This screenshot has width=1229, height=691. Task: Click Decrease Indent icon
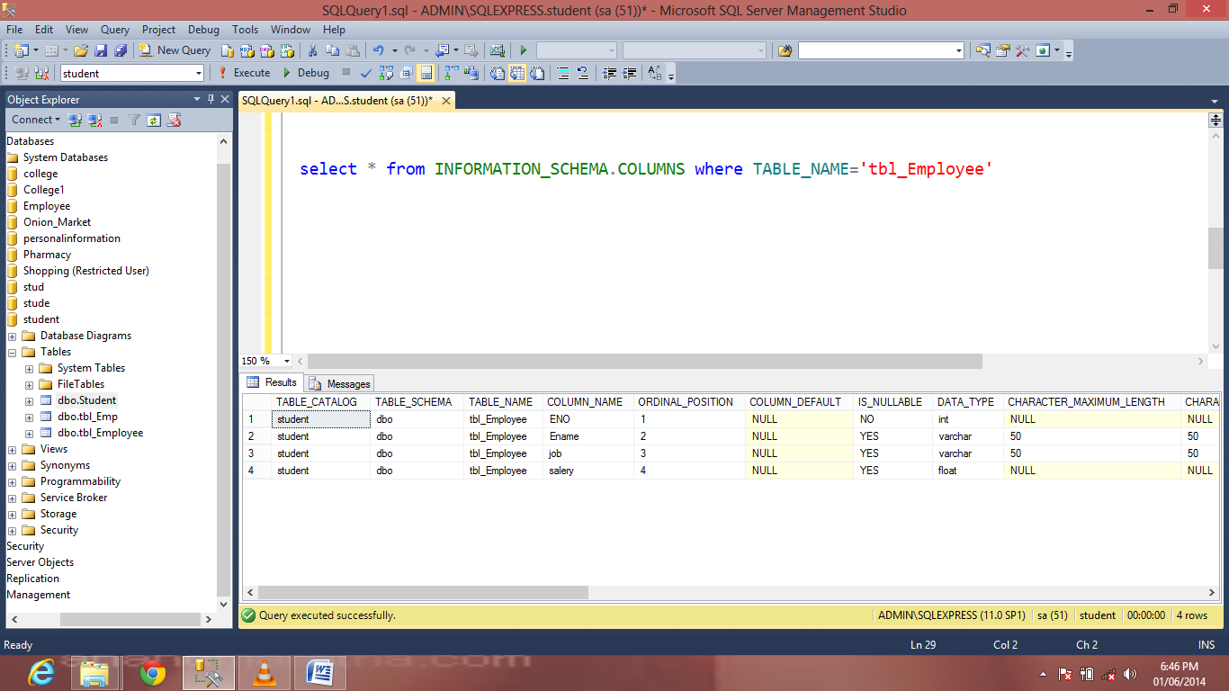[x=609, y=73]
